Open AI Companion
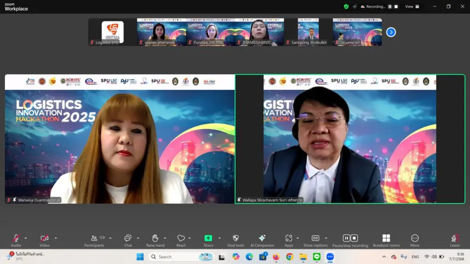This screenshot has height=264, width=470. (x=262, y=241)
